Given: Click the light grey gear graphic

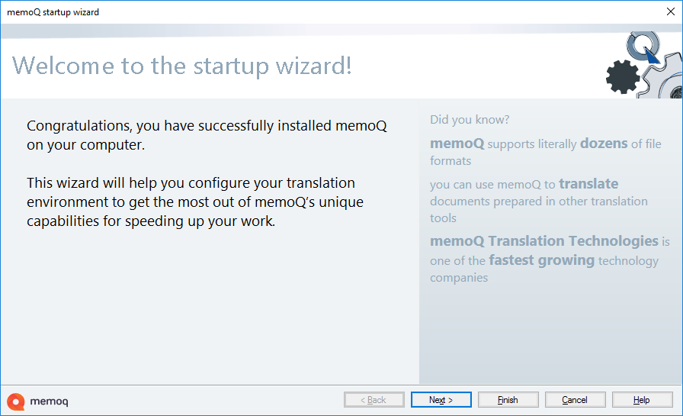Looking at the screenshot, I should tap(662, 78).
